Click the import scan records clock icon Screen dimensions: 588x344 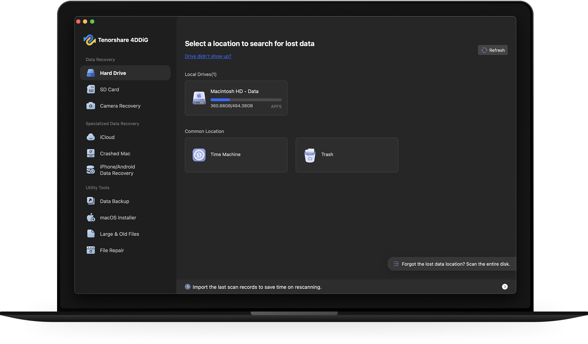click(x=188, y=287)
